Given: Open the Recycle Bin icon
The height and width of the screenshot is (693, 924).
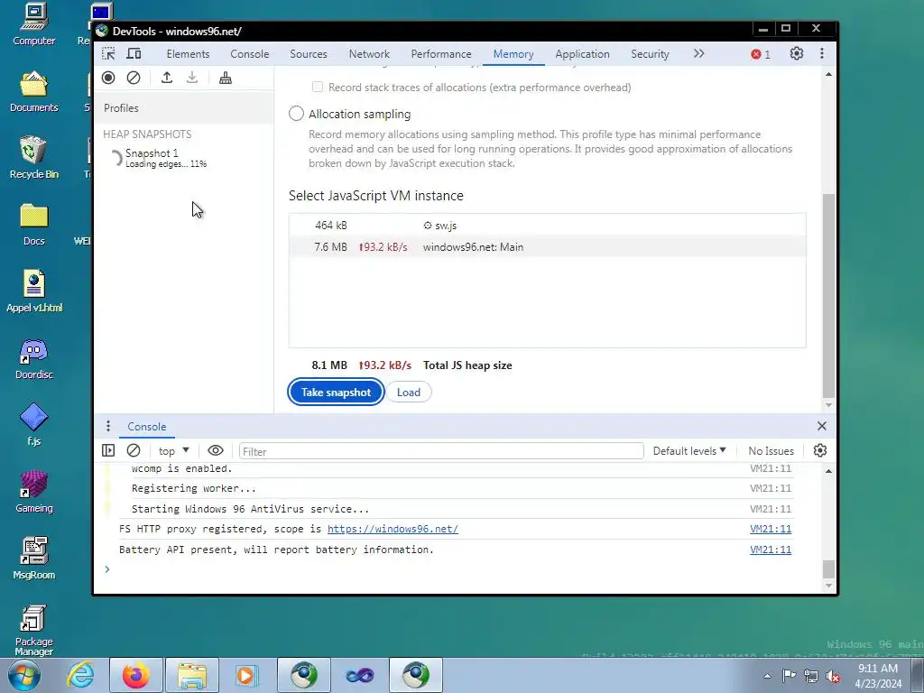Looking at the screenshot, I should click(x=34, y=158).
